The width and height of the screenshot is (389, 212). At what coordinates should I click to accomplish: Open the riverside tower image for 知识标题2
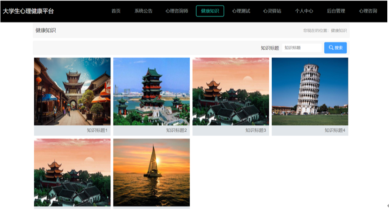click(152, 91)
